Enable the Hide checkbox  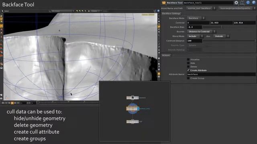click(x=188, y=63)
